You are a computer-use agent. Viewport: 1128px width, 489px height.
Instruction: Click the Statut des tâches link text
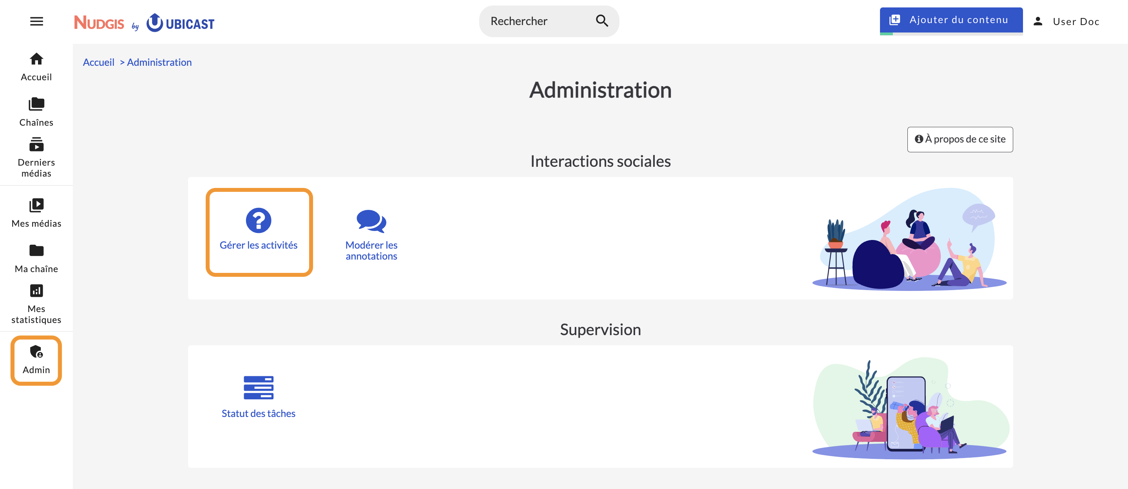pyautogui.click(x=258, y=413)
